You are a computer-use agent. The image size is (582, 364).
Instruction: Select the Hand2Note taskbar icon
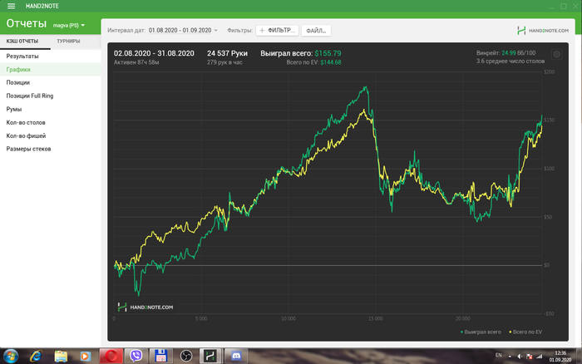210,357
